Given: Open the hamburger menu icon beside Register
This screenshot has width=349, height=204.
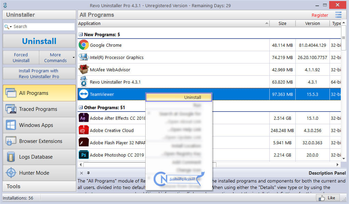Looking at the screenshot, I should [x=338, y=15].
